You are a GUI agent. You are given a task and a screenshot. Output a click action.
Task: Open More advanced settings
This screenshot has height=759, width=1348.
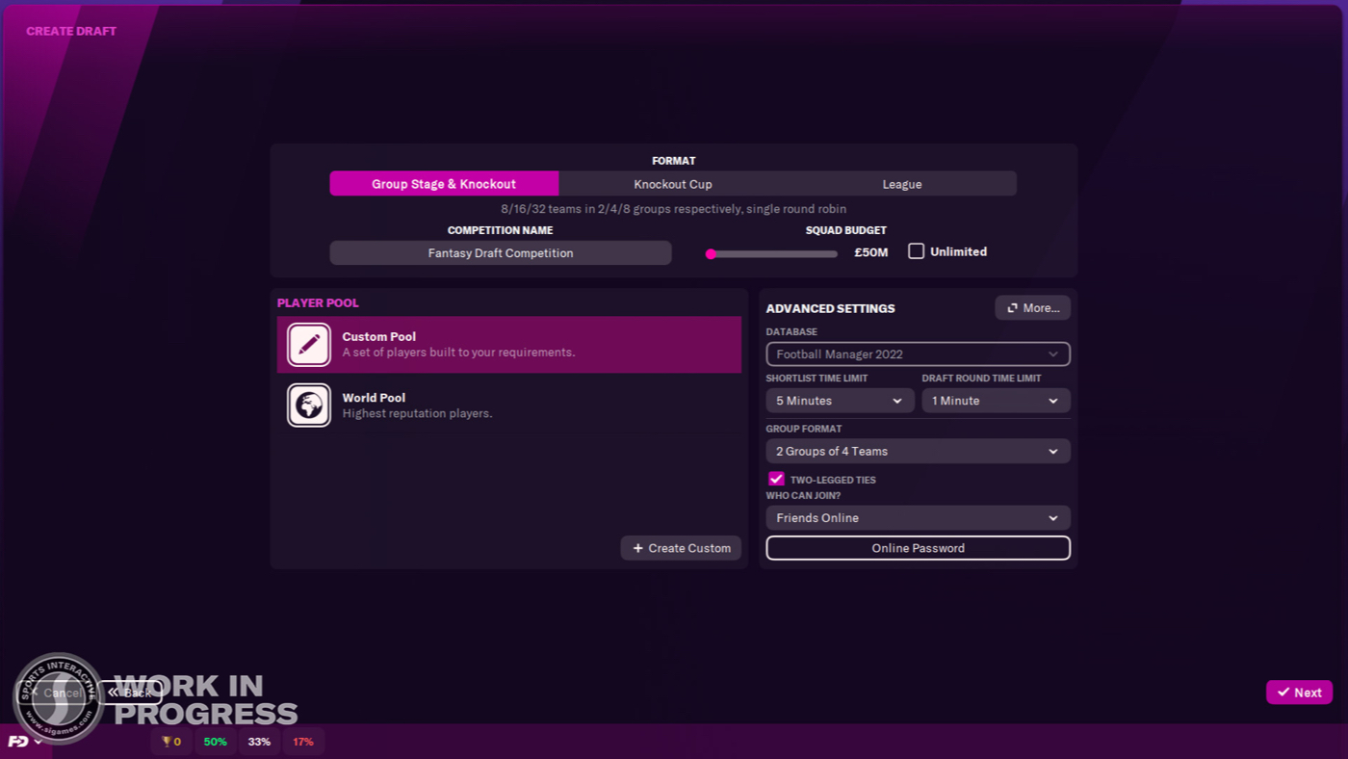click(x=1032, y=308)
